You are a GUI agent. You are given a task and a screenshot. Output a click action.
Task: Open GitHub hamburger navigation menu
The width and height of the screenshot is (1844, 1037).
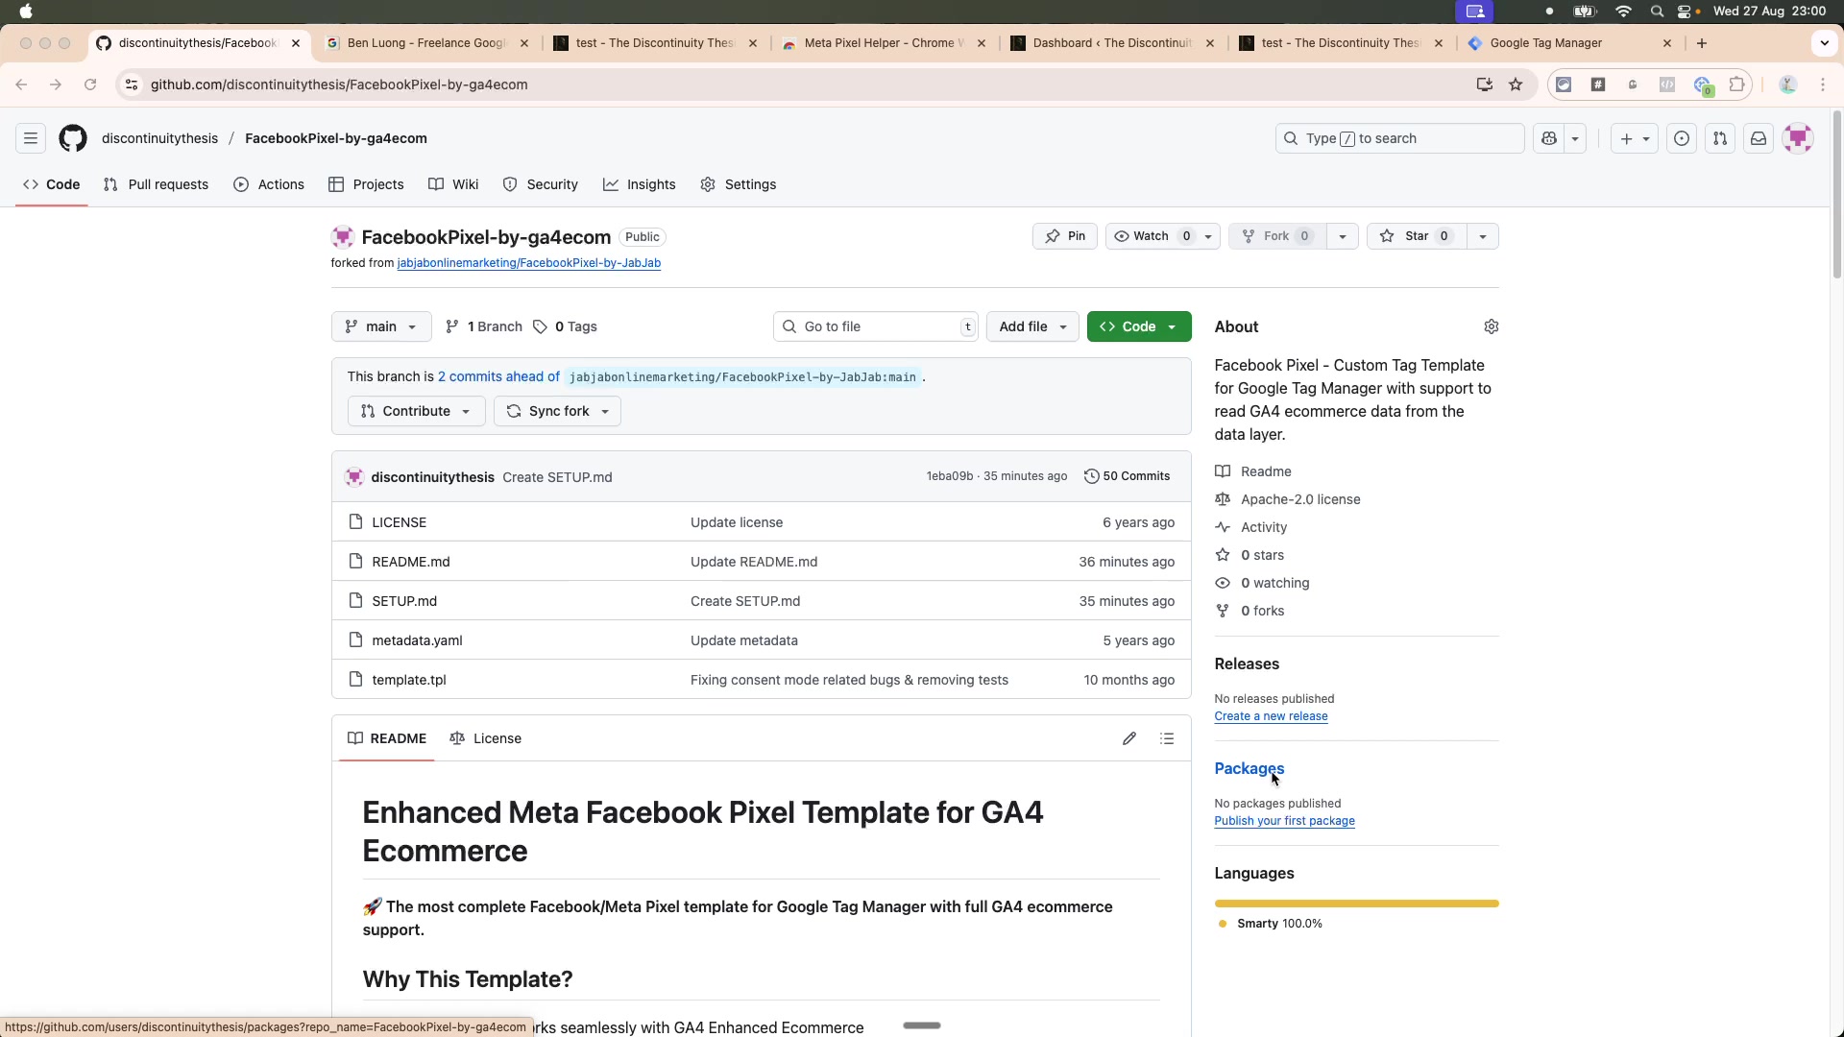[x=31, y=138]
